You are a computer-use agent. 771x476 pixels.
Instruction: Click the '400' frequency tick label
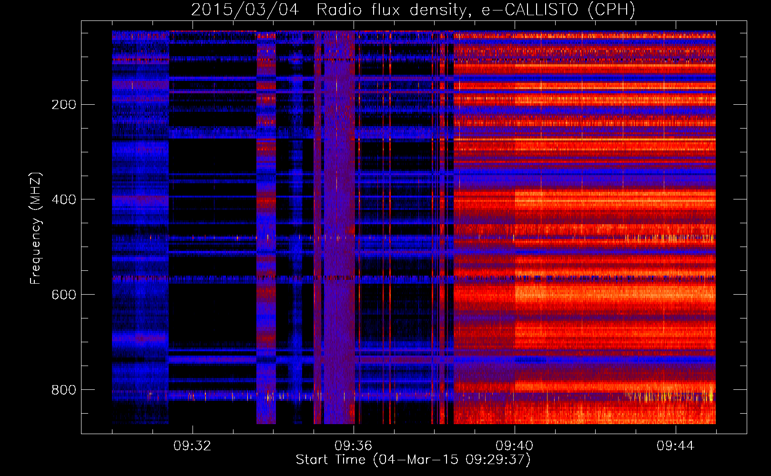coord(64,200)
